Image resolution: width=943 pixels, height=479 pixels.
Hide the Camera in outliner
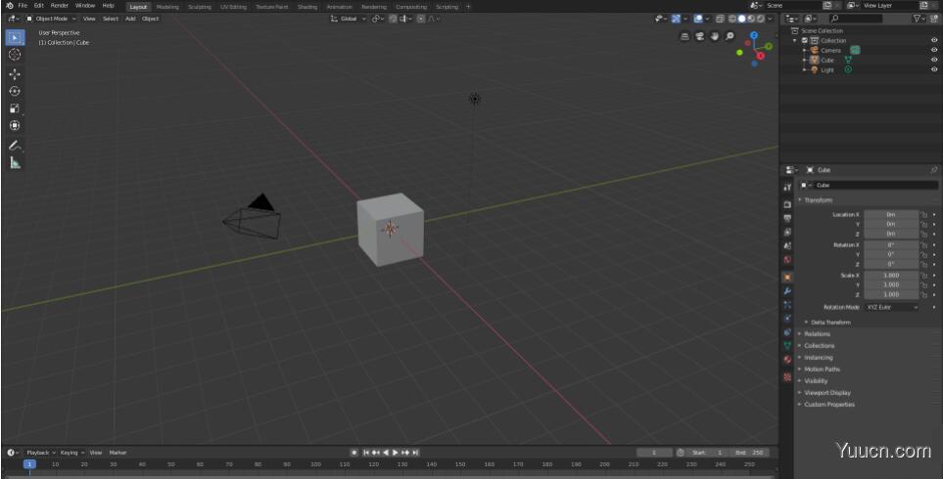(934, 50)
